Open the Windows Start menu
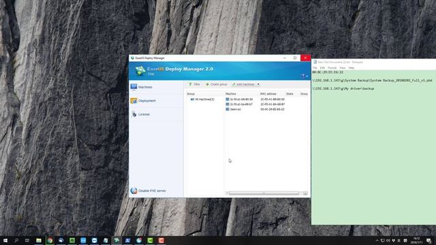The image size is (436, 245). (x=5, y=240)
